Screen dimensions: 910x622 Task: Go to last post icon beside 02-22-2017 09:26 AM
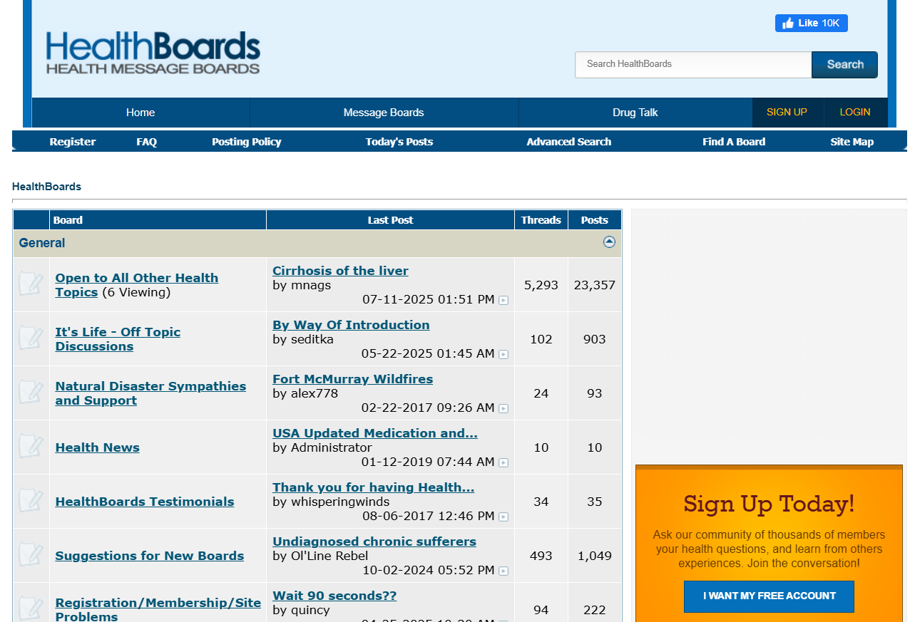[503, 408]
